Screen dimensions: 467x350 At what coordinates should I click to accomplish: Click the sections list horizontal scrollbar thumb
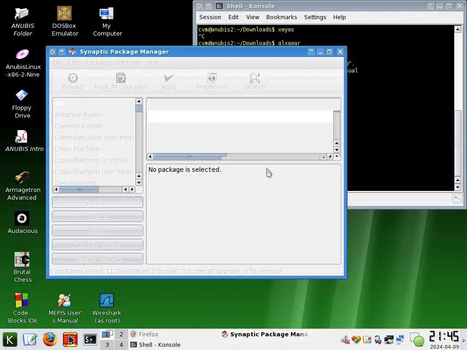(79, 189)
